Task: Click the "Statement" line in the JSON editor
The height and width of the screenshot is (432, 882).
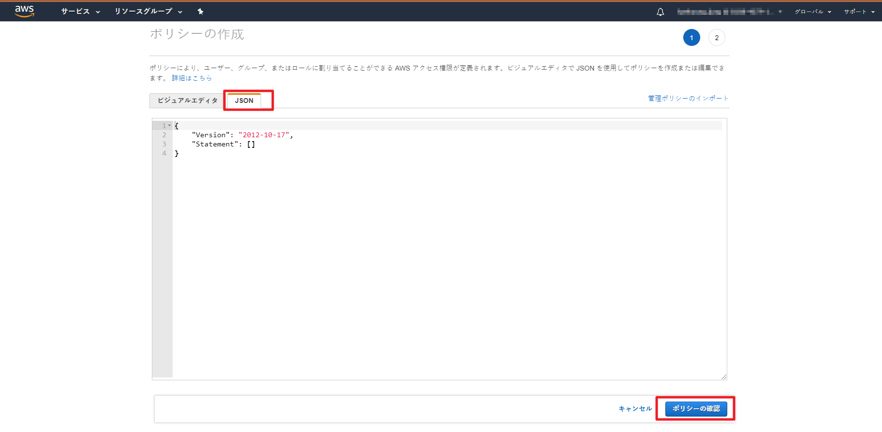Action: click(215, 144)
